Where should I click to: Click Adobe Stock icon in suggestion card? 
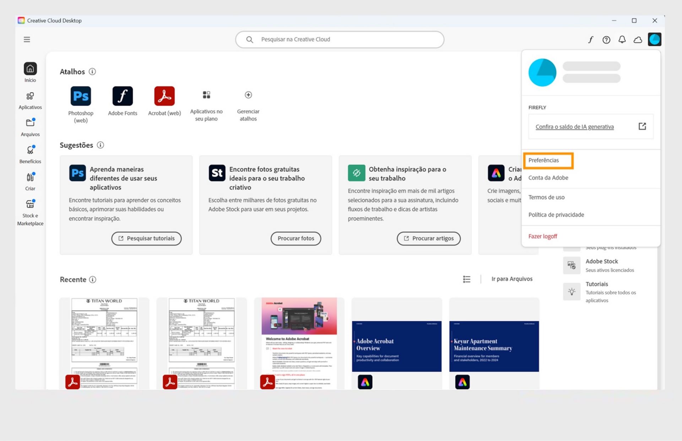217,173
